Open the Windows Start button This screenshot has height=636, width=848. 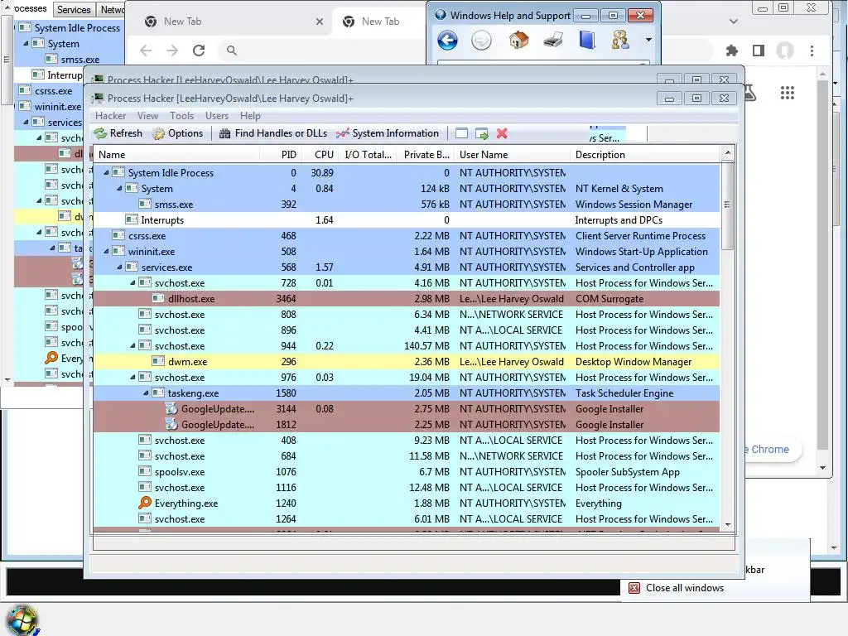(x=22, y=619)
